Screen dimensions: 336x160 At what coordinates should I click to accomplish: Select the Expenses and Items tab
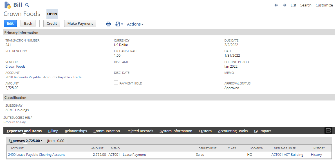coord(24,131)
